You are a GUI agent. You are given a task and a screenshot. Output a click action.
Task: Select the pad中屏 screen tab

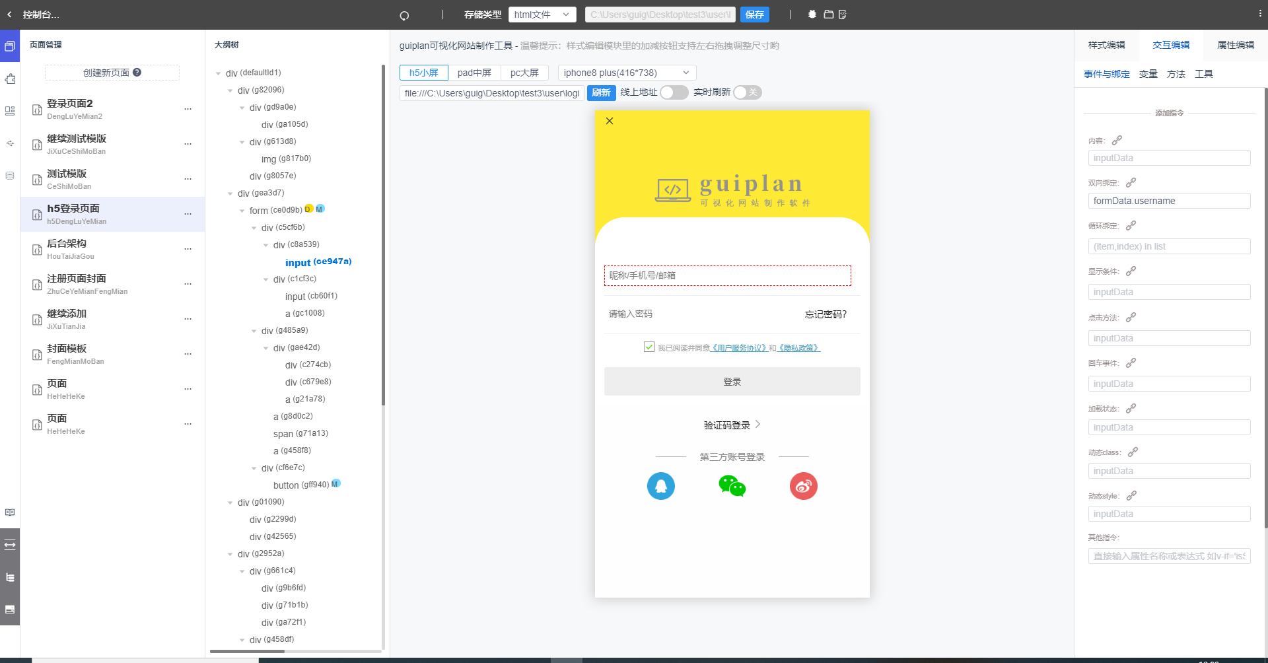pyautogui.click(x=474, y=73)
